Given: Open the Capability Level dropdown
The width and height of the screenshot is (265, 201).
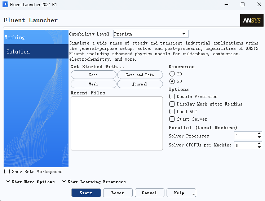Looking at the screenshot, I should [x=151, y=34].
